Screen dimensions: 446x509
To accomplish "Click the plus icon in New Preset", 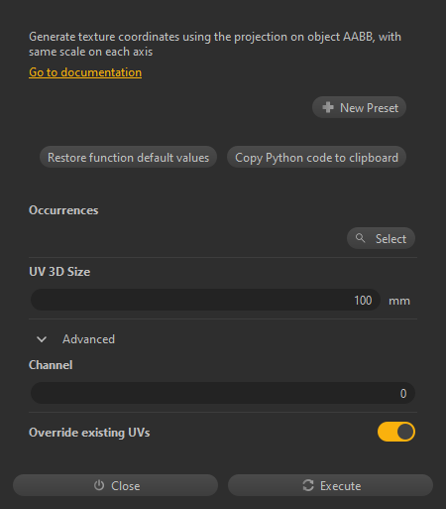I will (x=328, y=107).
